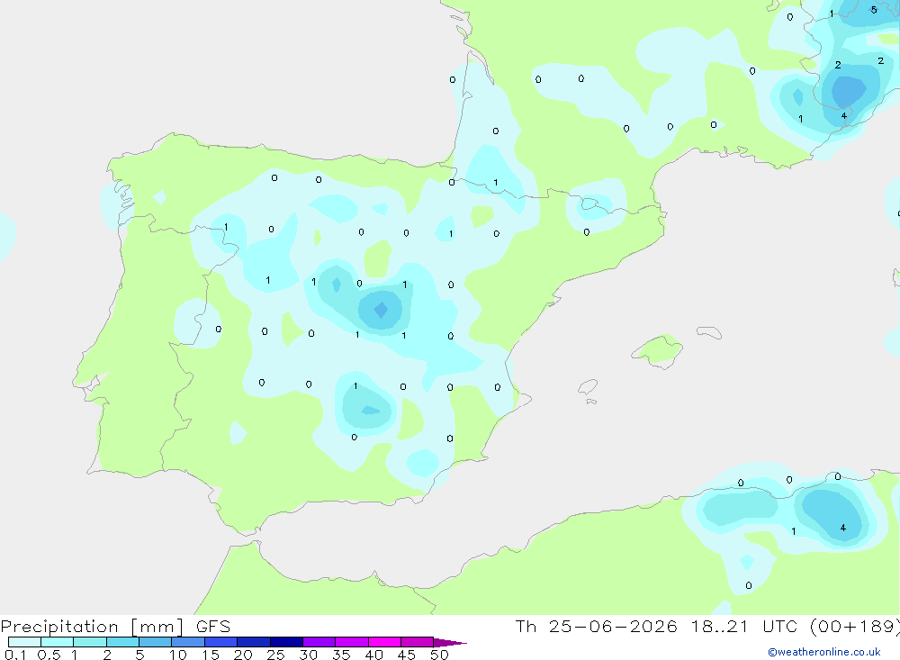The image size is (900, 660).
Task: Click the precipitation value '5' over the Alps
Action: (x=874, y=10)
